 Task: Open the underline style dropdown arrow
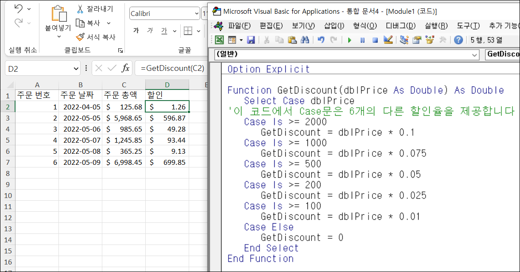(x=175, y=31)
